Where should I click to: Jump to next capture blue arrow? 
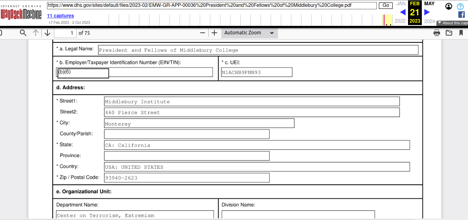(427, 12)
